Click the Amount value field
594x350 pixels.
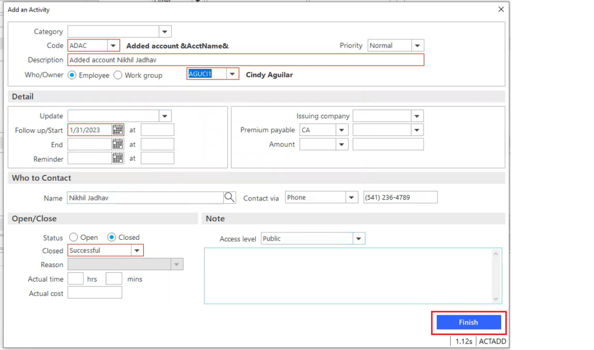(388, 144)
